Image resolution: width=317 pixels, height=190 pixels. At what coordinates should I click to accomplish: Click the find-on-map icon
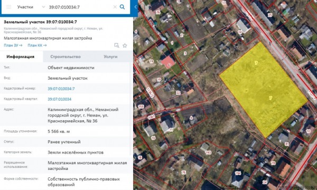click(117, 45)
